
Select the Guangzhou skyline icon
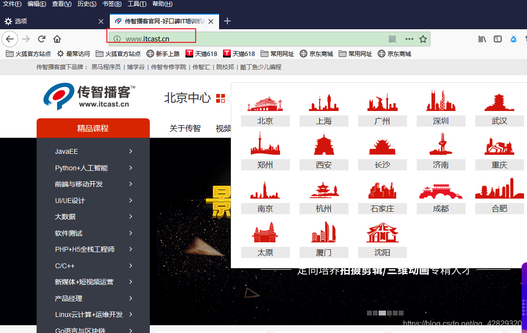pos(383,103)
